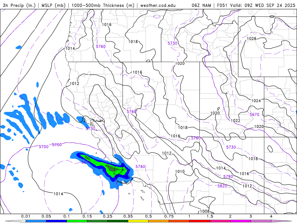Click the '06Z NAM' model run label
This screenshot has height=223, width=297.
pyautogui.click(x=201, y=5)
